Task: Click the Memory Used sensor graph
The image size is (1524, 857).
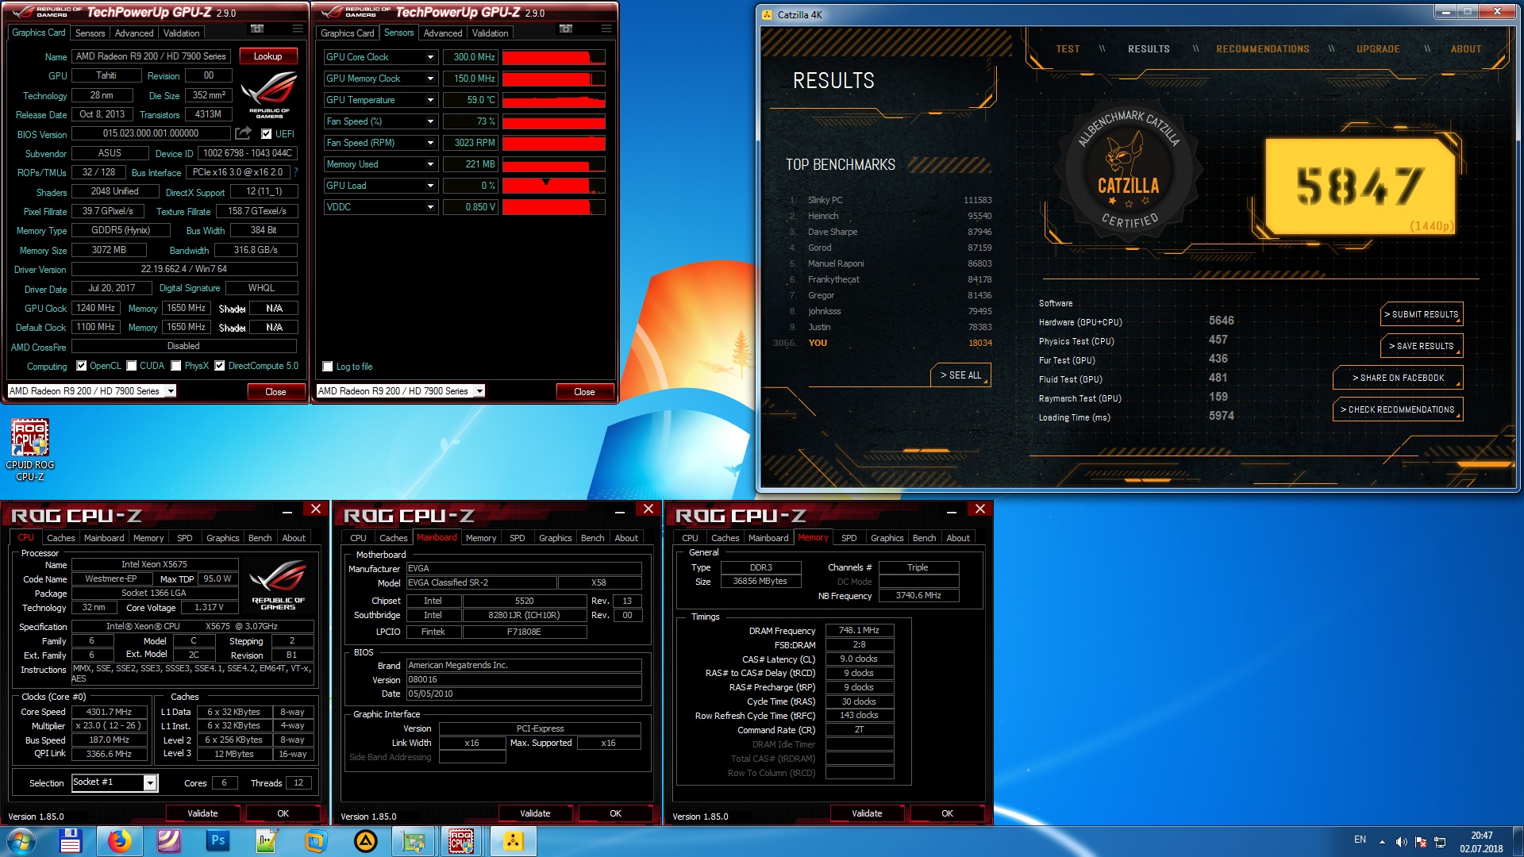Action: coord(553,164)
